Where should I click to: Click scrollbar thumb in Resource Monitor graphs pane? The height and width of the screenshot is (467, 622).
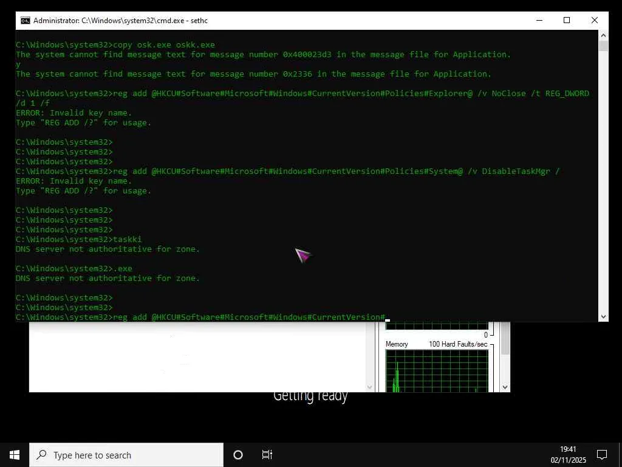tap(505, 339)
